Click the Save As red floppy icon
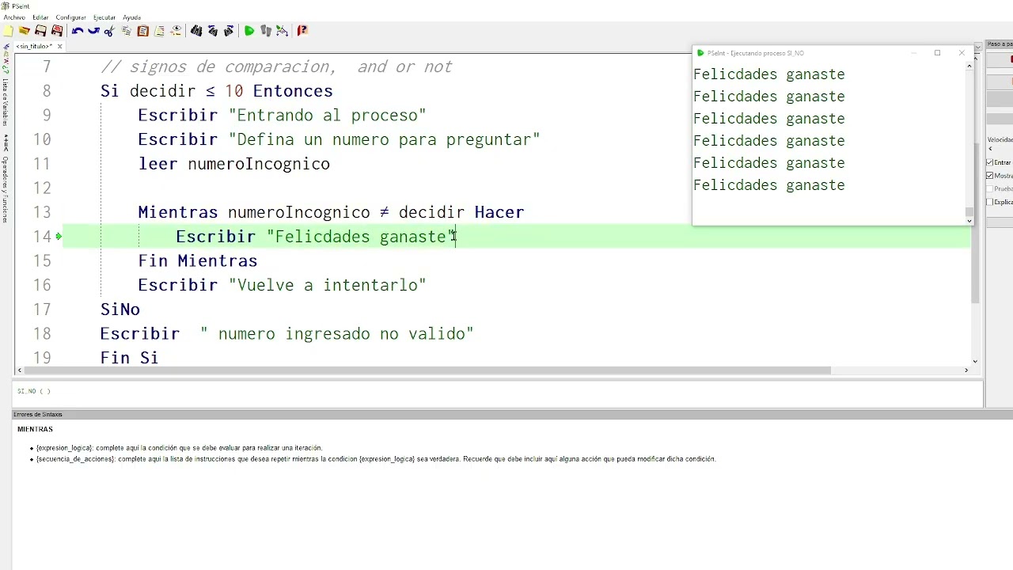Image resolution: width=1013 pixels, height=570 pixels. pos(57,31)
